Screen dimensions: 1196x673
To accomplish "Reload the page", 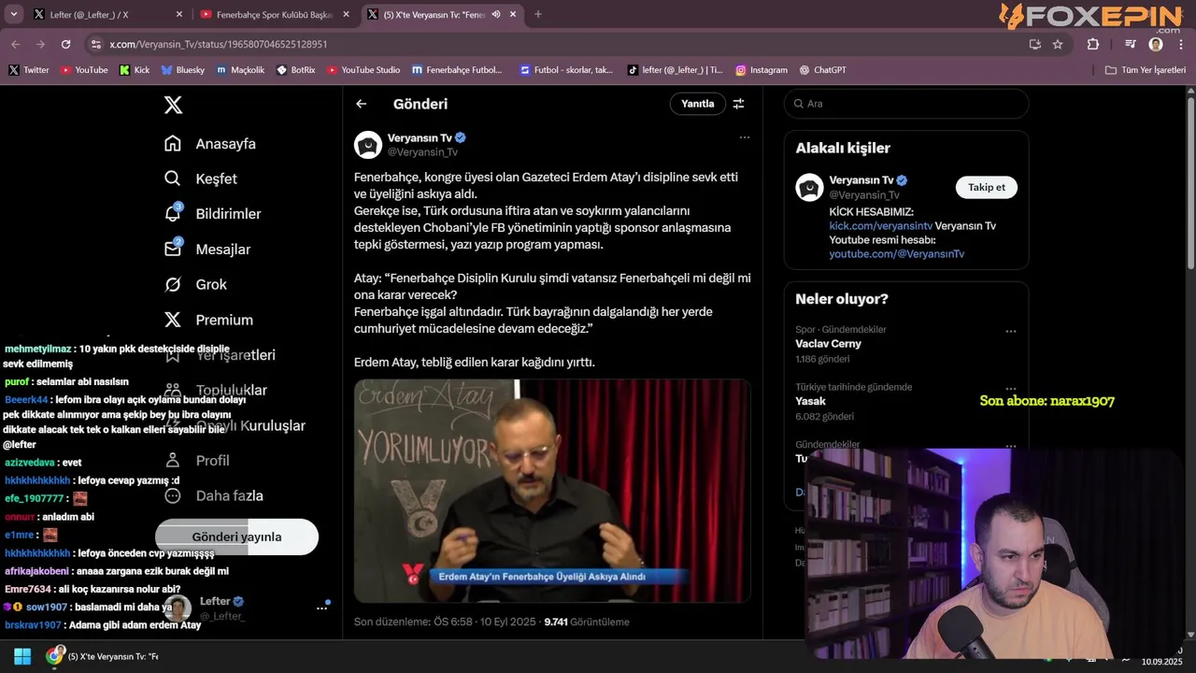I will pos(65,44).
